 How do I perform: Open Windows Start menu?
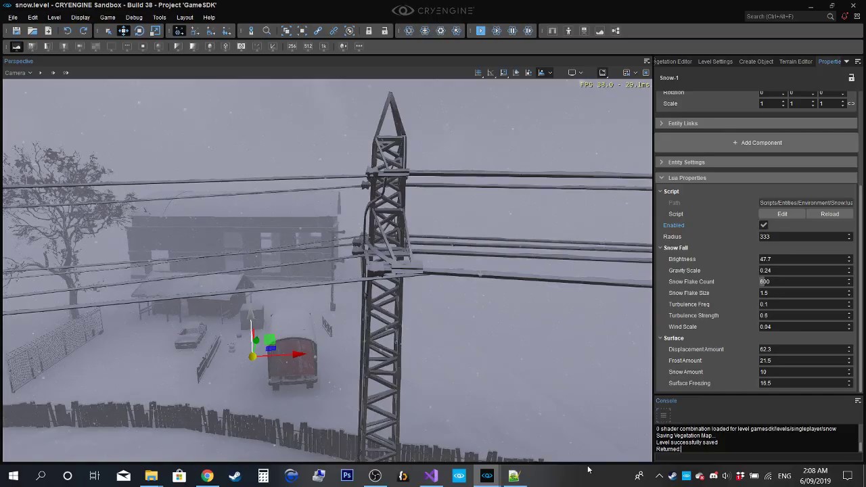click(13, 476)
